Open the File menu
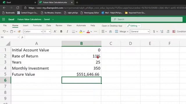 5,25
